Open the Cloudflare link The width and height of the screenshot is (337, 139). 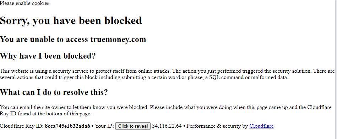261,126
